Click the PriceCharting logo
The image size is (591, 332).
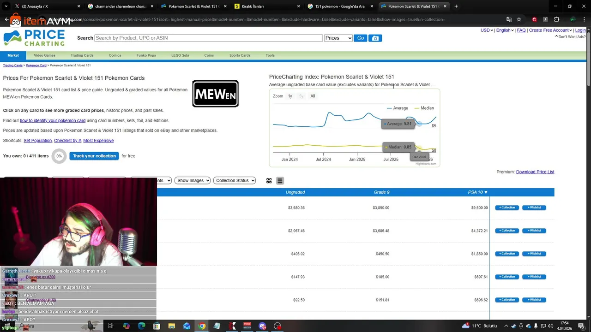click(34, 38)
